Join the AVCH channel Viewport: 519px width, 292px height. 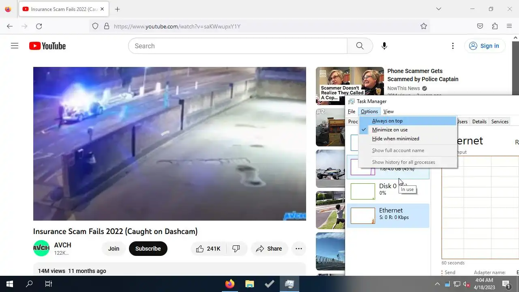coord(114,249)
